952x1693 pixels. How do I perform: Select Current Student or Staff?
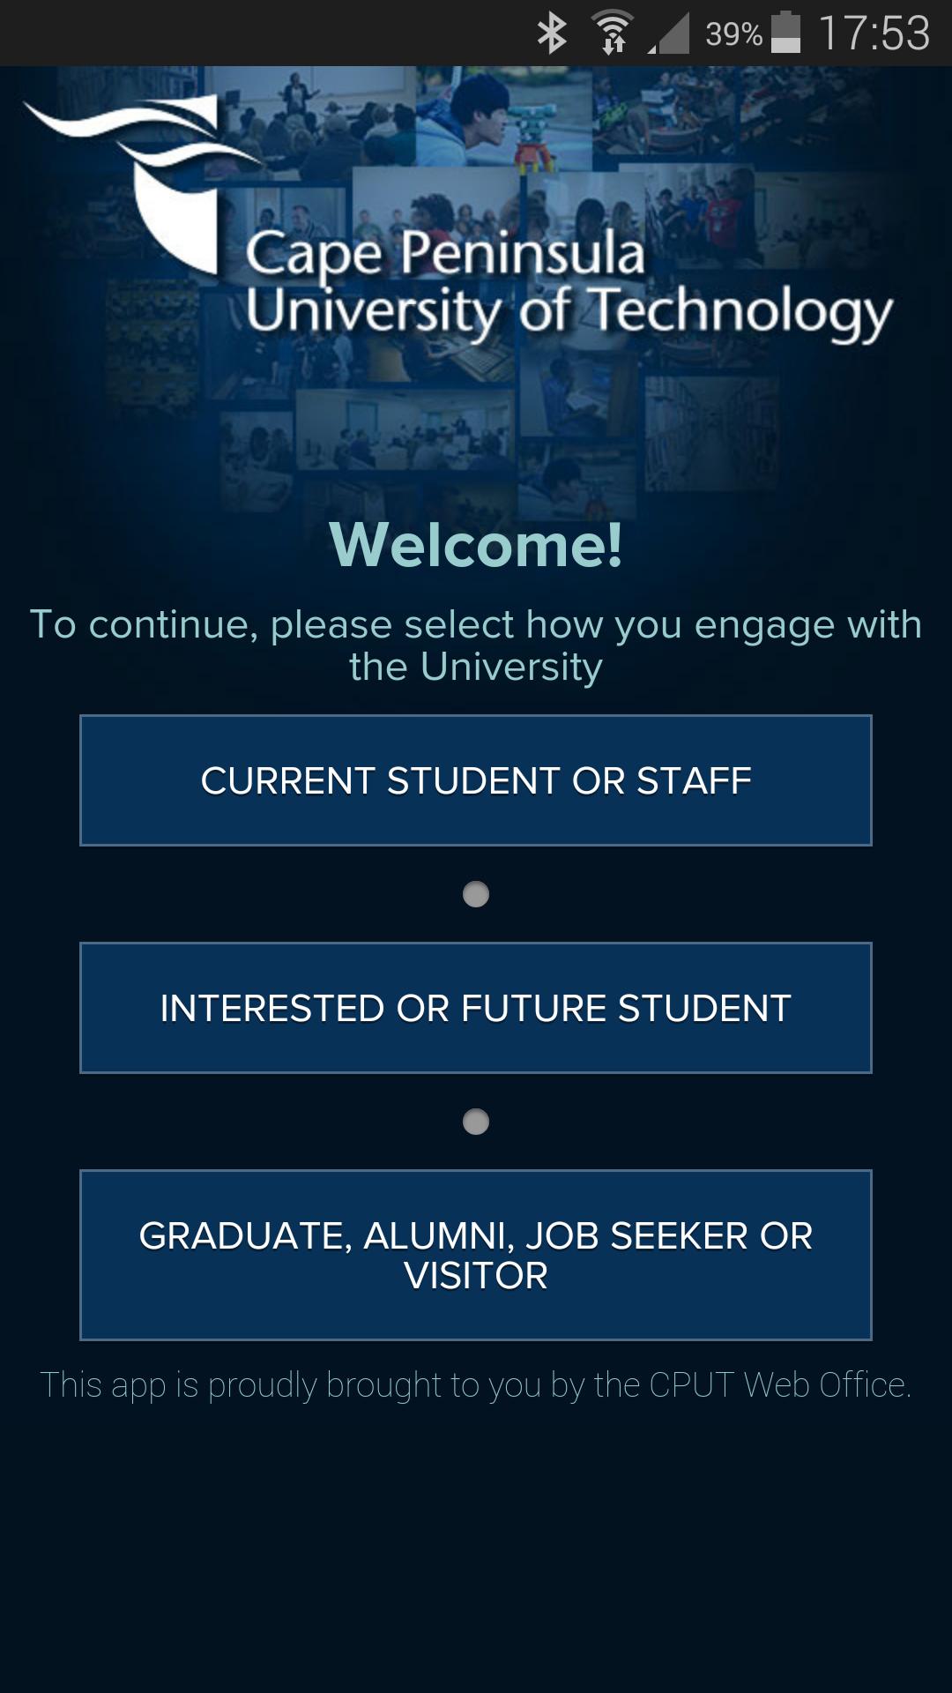tap(476, 780)
